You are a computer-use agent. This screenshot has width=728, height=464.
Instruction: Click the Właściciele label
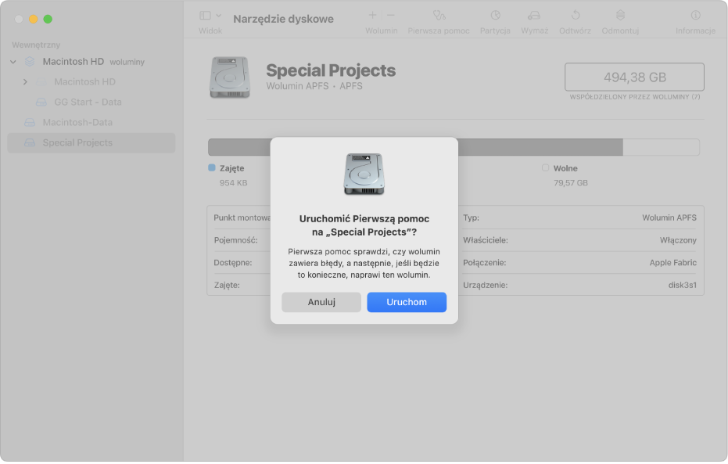485,240
